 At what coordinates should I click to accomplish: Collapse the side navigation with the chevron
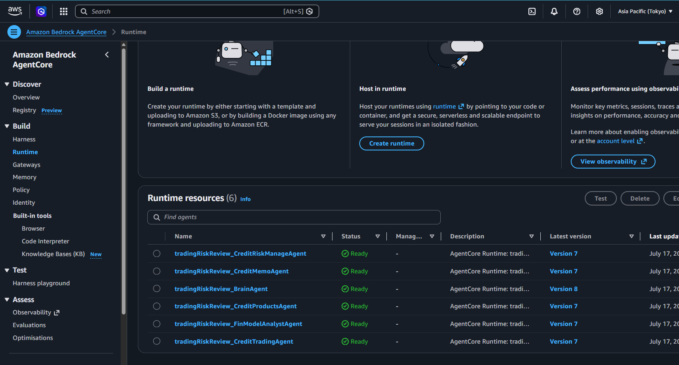click(x=107, y=55)
